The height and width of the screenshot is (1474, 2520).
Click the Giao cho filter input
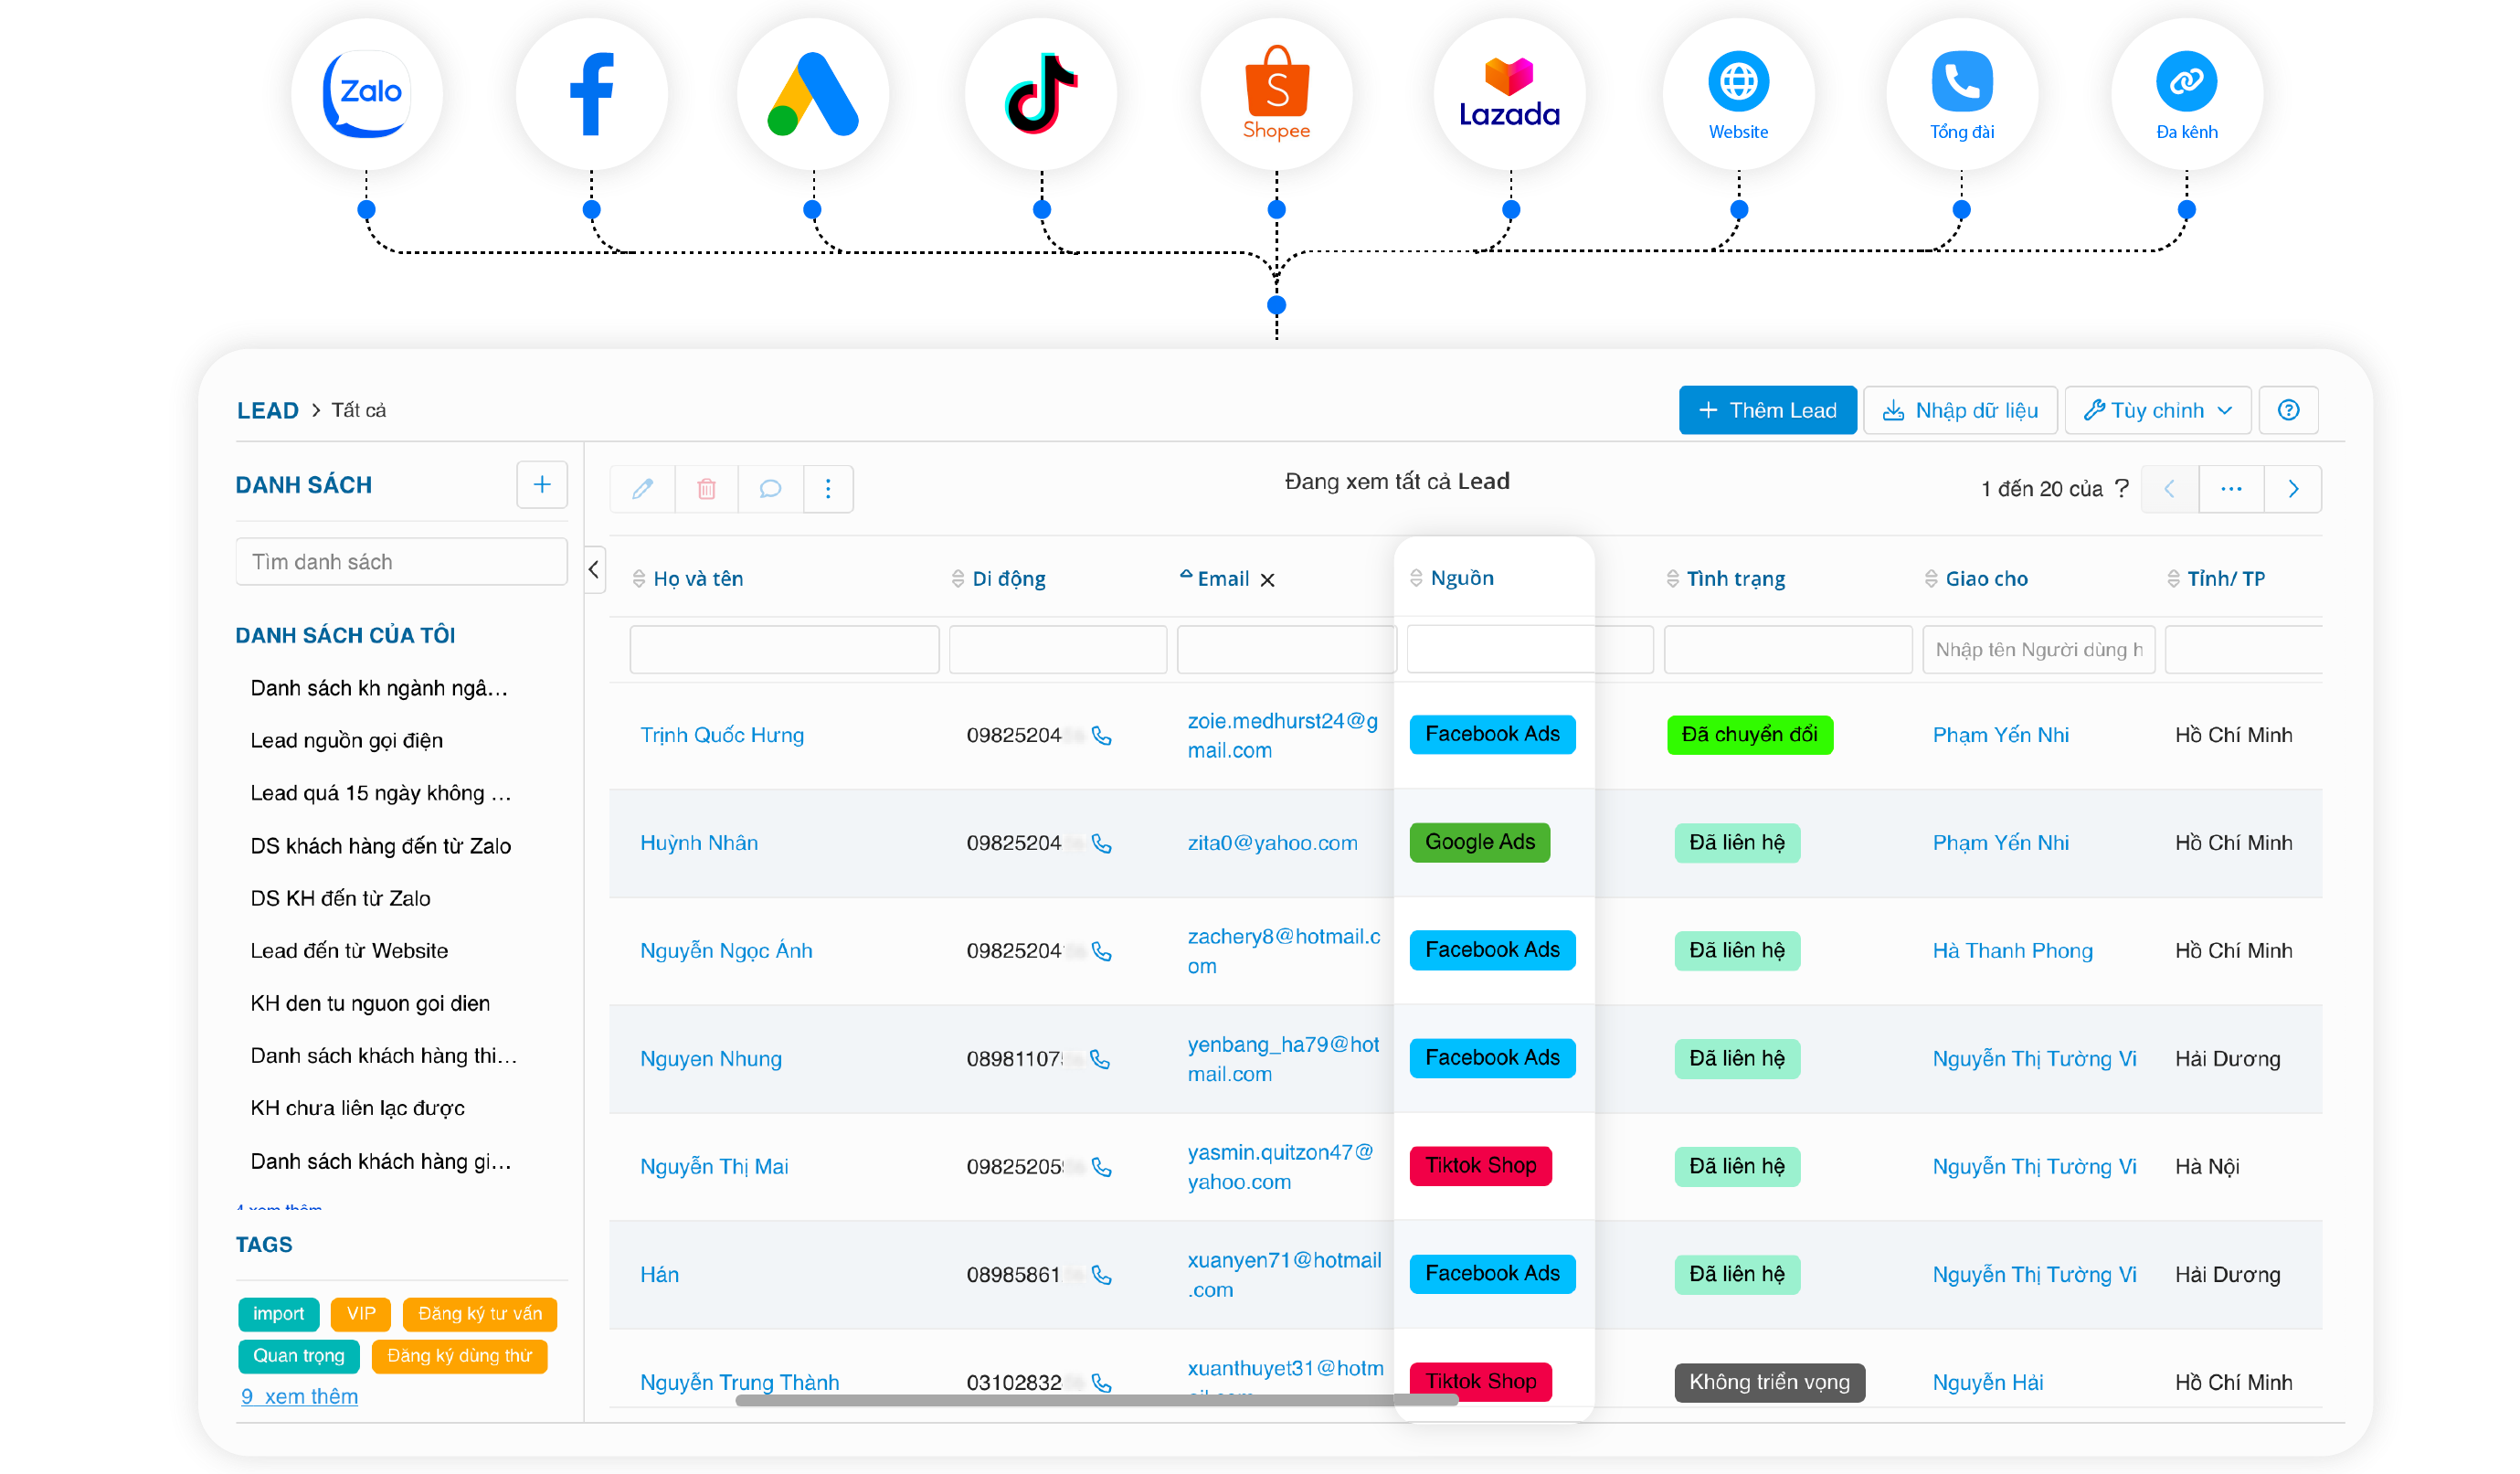pyautogui.click(x=2038, y=650)
